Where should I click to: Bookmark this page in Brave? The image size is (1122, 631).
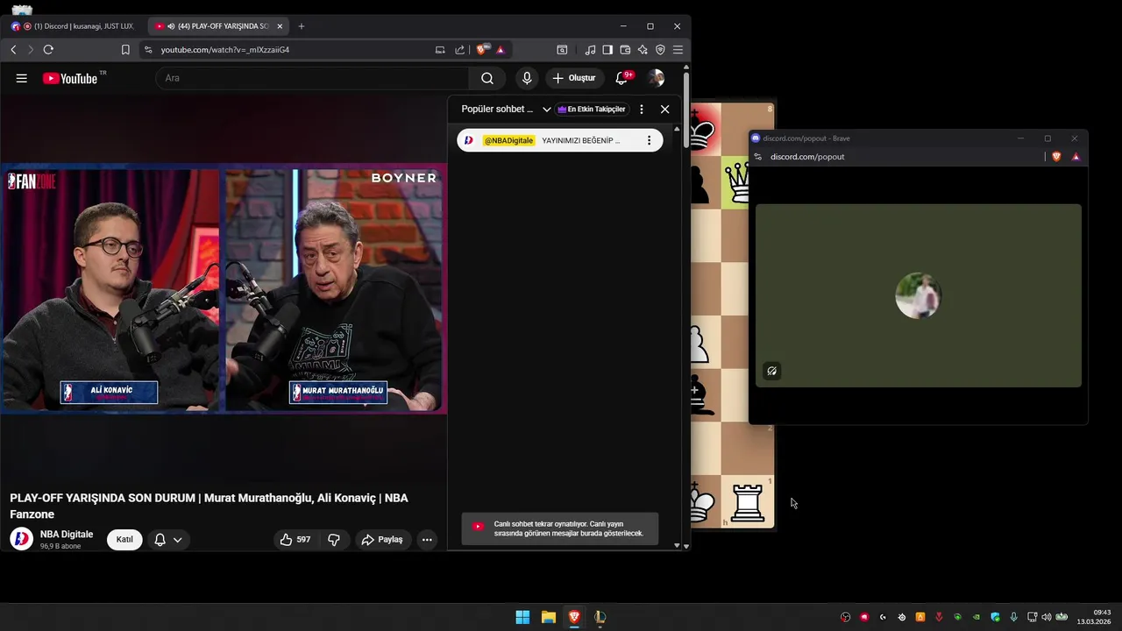tap(125, 50)
